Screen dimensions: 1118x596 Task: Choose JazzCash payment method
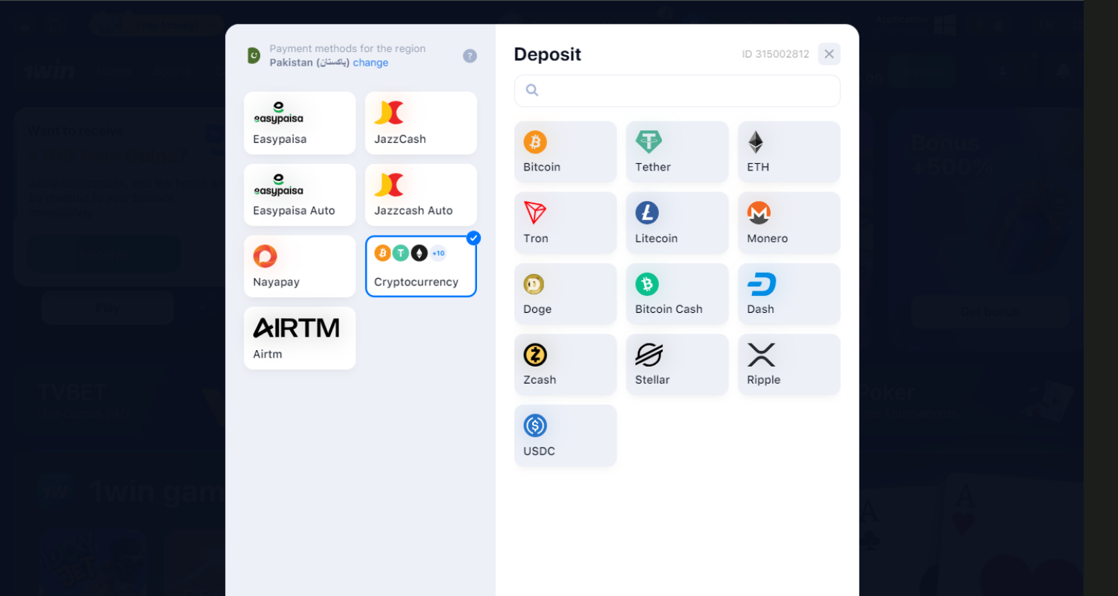click(x=420, y=123)
